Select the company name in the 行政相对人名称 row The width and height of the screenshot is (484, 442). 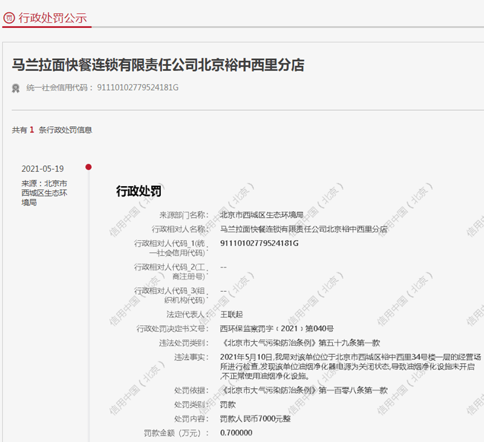tap(304, 229)
